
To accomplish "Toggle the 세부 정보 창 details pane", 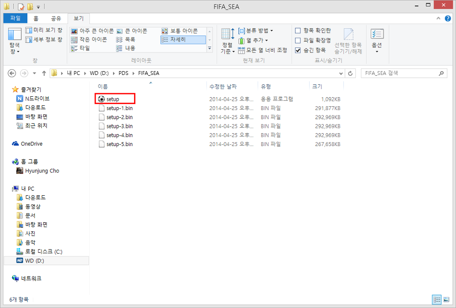I will coord(44,40).
